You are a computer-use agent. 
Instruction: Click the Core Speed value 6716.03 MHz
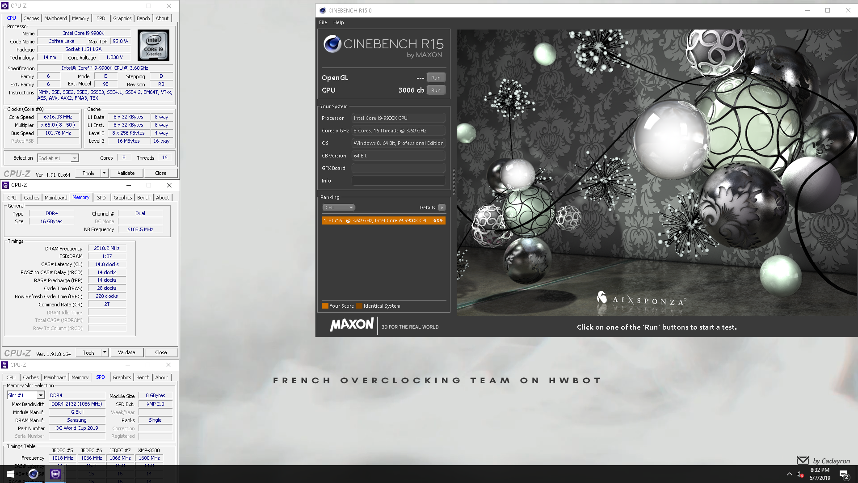click(x=58, y=117)
